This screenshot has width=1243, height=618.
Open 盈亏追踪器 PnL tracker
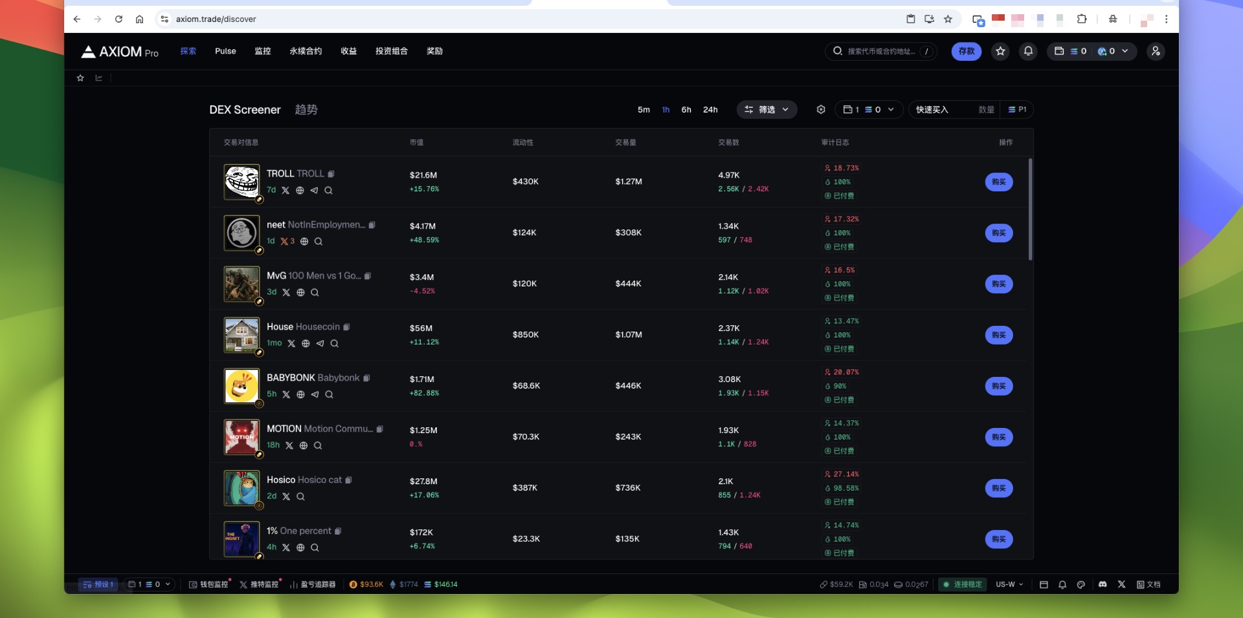coord(313,584)
